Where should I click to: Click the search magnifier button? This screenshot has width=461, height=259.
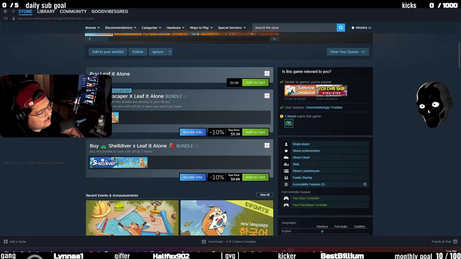pyautogui.click(x=341, y=28)
